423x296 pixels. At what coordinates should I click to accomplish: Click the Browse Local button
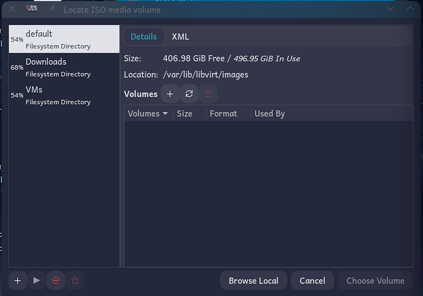click(x=253, y=281)
